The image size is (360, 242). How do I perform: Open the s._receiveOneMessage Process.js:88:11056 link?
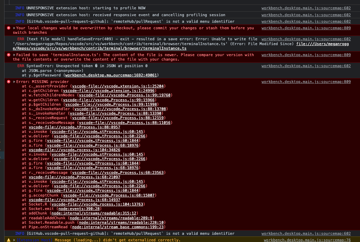(125, 123)
